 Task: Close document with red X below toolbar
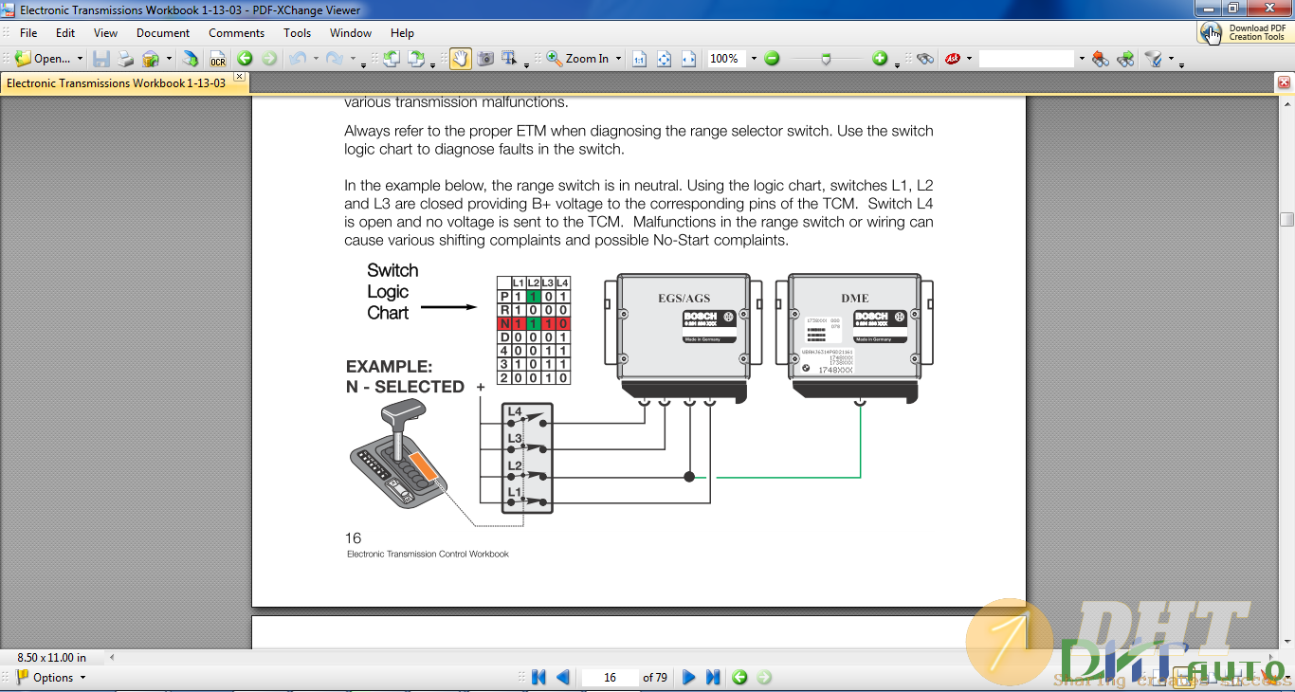[x=1285, y=82]
